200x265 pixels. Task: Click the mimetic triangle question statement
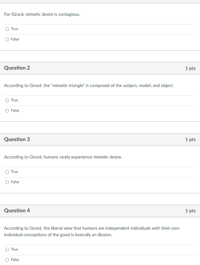(89, 85)
